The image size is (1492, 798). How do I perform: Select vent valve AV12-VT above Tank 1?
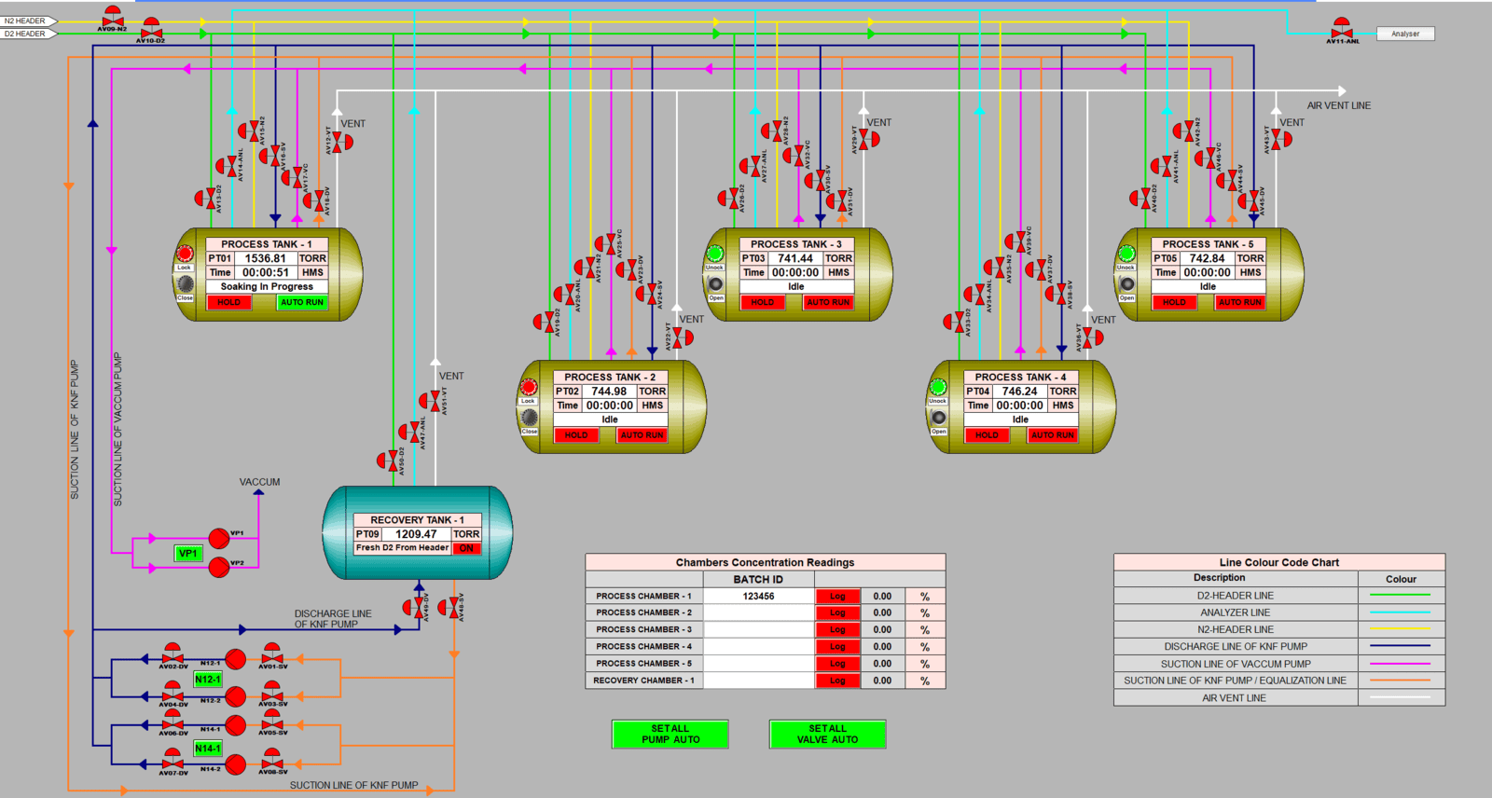coord(342,142)
